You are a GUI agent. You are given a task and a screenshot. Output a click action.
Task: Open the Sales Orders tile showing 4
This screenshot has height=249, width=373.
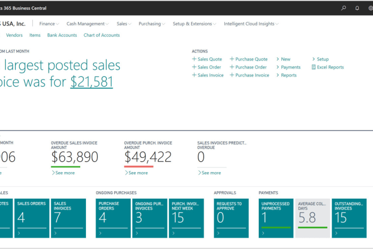click(32, 218)
